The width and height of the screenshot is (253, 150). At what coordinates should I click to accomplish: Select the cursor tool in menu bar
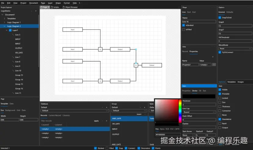(79, 3)
